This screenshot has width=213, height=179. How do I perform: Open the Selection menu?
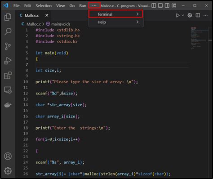click(x=44, y=6)
